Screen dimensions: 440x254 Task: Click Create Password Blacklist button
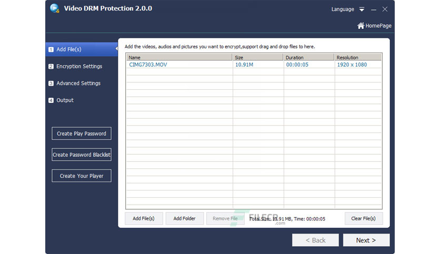[82, 155]
